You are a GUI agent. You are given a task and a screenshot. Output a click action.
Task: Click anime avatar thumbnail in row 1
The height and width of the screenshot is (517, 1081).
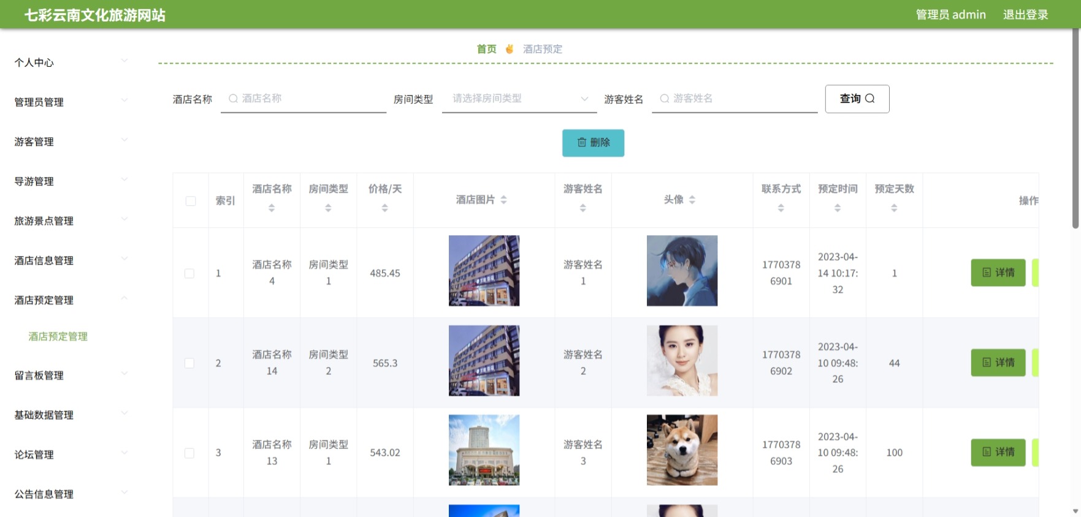(x=682, y=271)
